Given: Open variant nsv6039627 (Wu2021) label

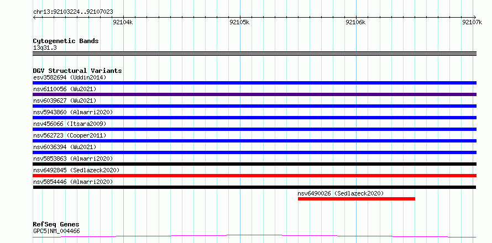Looking at the screenshot, I should click(x=65, y=101).
